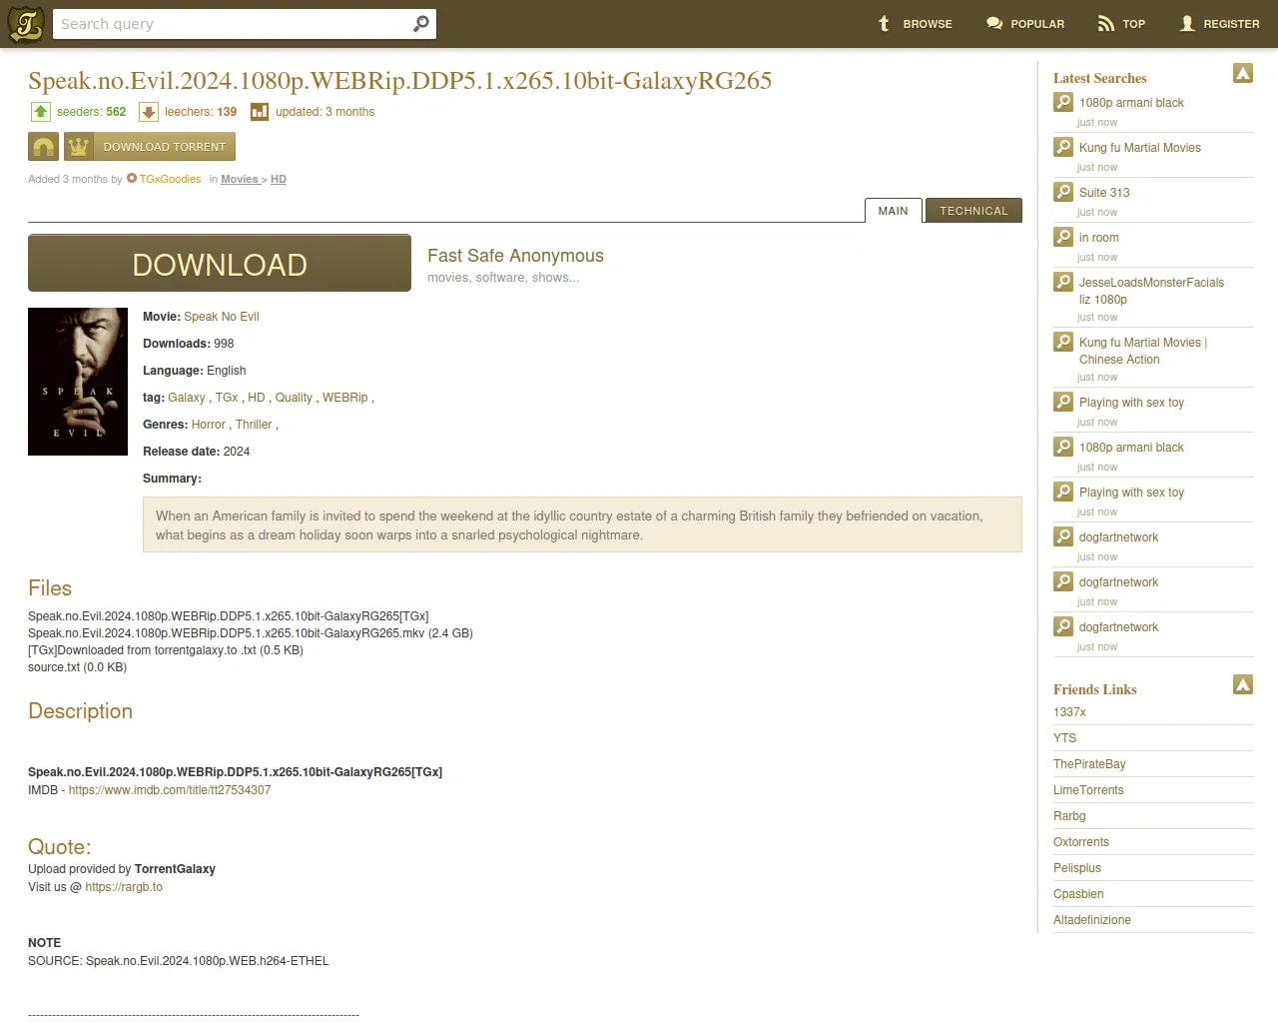Select the WEBRip tag

pos(345,398)
